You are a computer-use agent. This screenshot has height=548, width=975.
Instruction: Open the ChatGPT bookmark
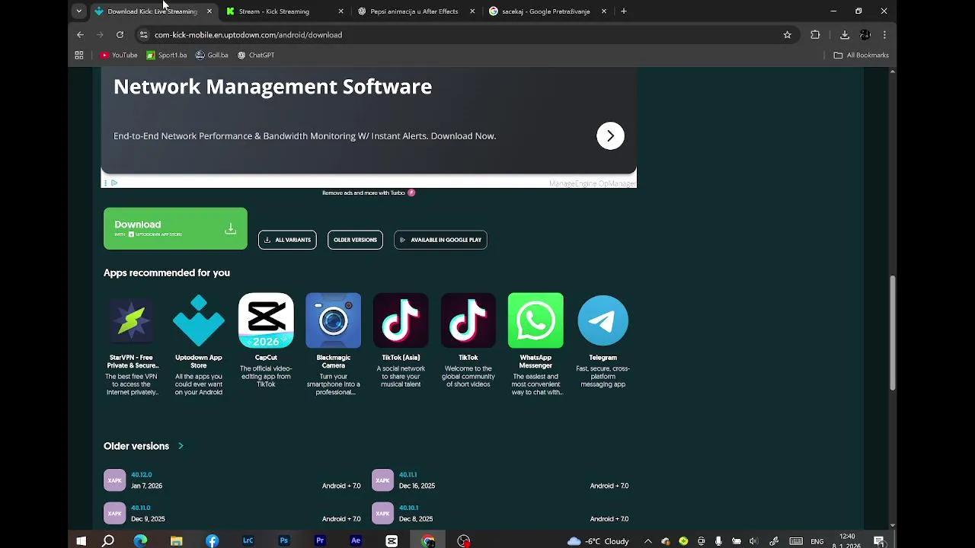click(256, 55)
